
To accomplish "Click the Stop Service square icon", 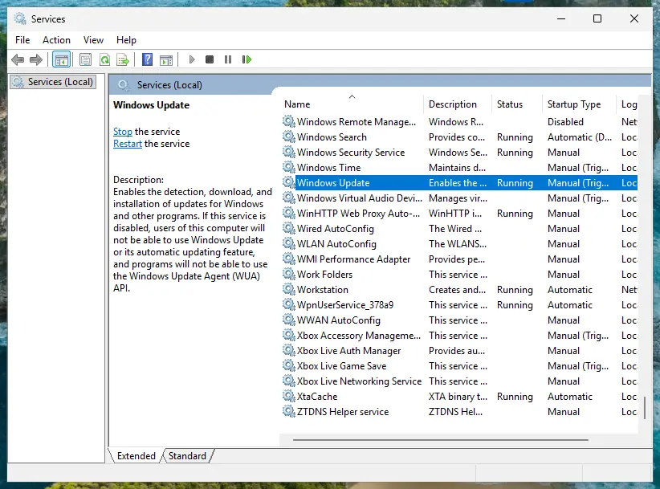I will point(210,59).
